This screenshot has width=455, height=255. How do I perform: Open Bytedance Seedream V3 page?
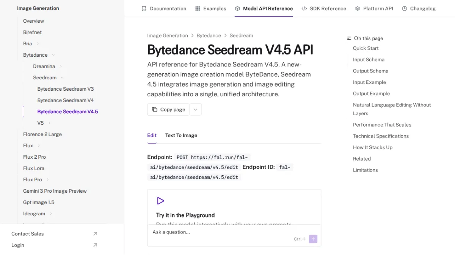[x=65, y=89]
